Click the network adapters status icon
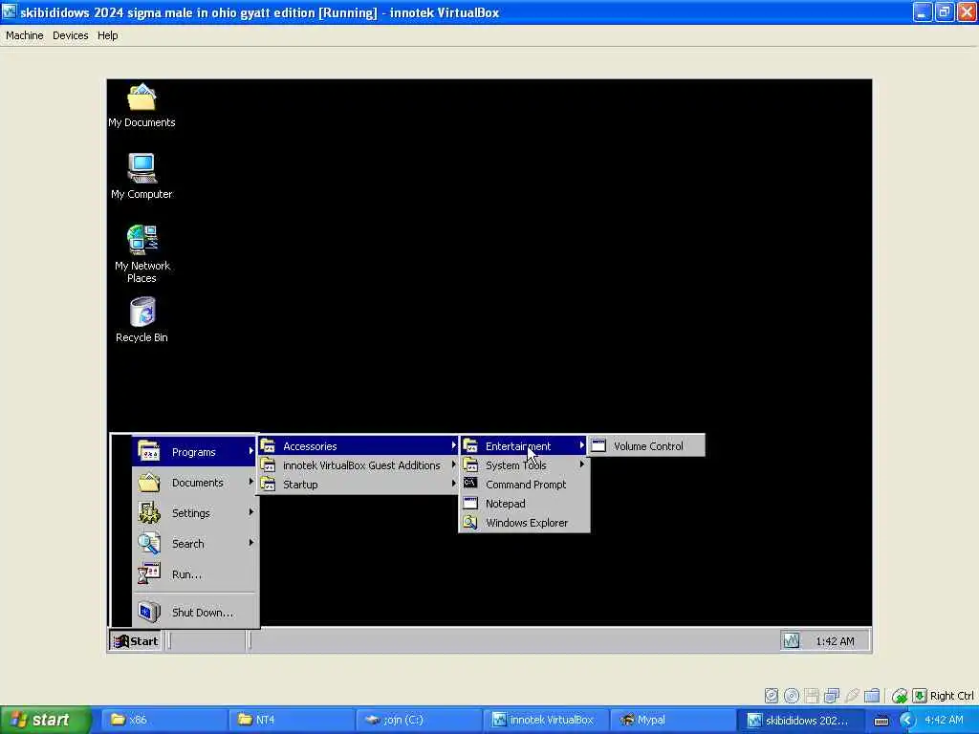This screenshot has height=734, width=979. click(832, 696)
